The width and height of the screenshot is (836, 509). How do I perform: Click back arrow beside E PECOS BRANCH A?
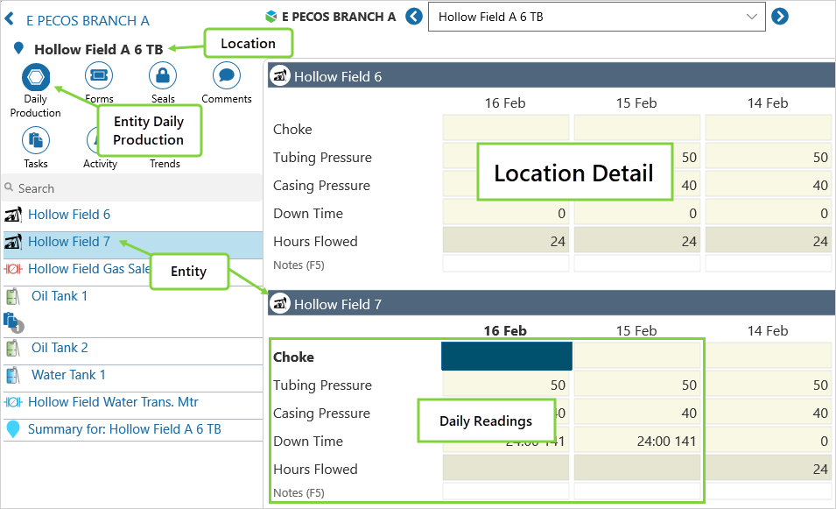coord(10,20)
